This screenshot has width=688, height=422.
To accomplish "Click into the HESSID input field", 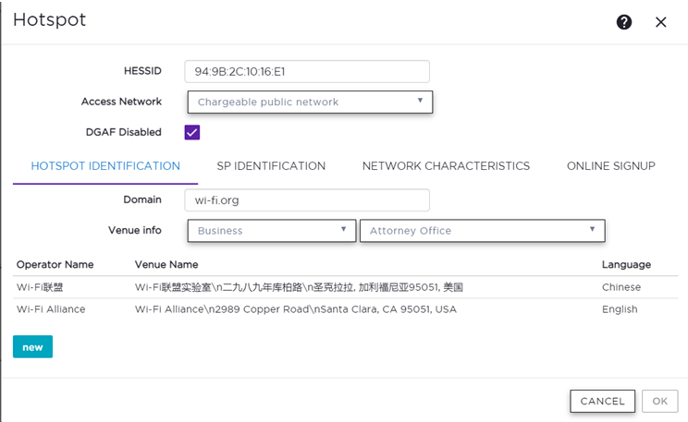I will [307, 71].
